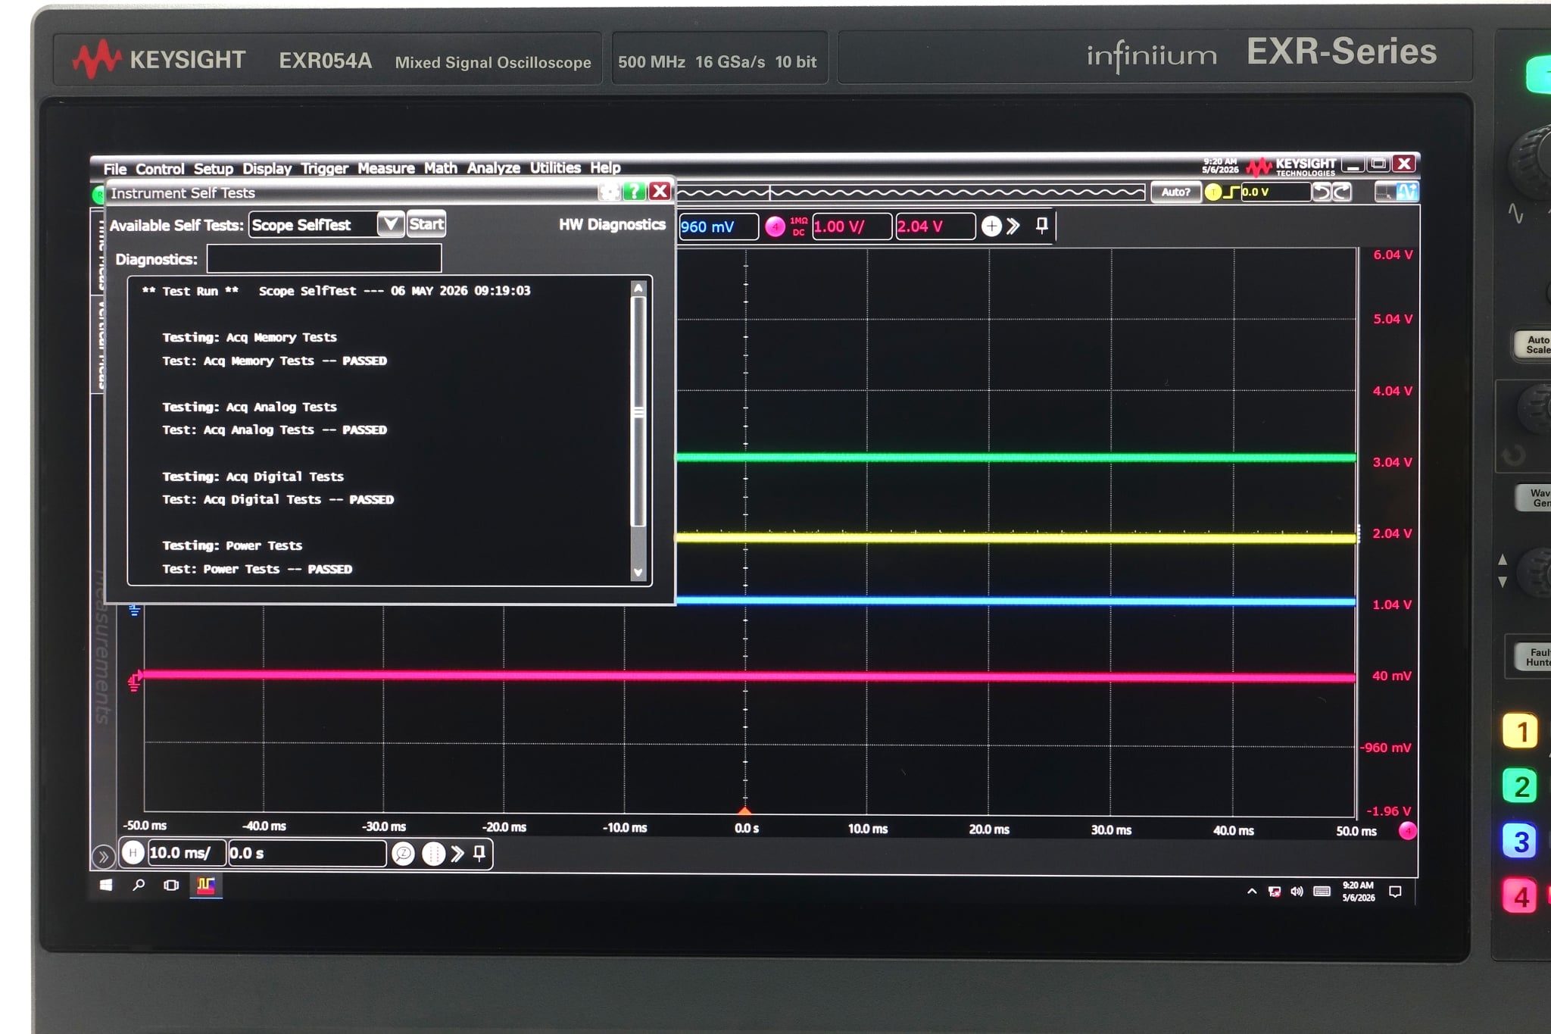Expand the bottom-left results panel chevron
The height and width of the screenshot is (1034, 1551).
104,857
